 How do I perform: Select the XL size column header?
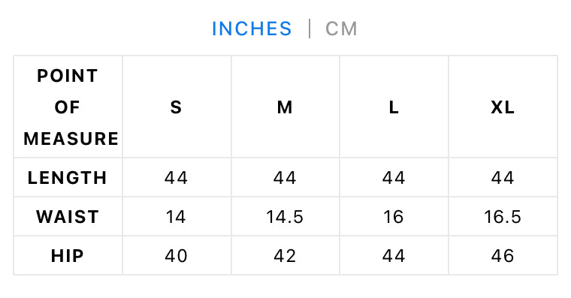point(503,107)
